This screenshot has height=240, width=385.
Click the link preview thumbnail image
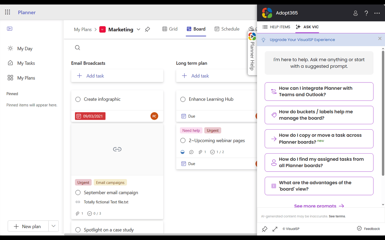(117, 149)
